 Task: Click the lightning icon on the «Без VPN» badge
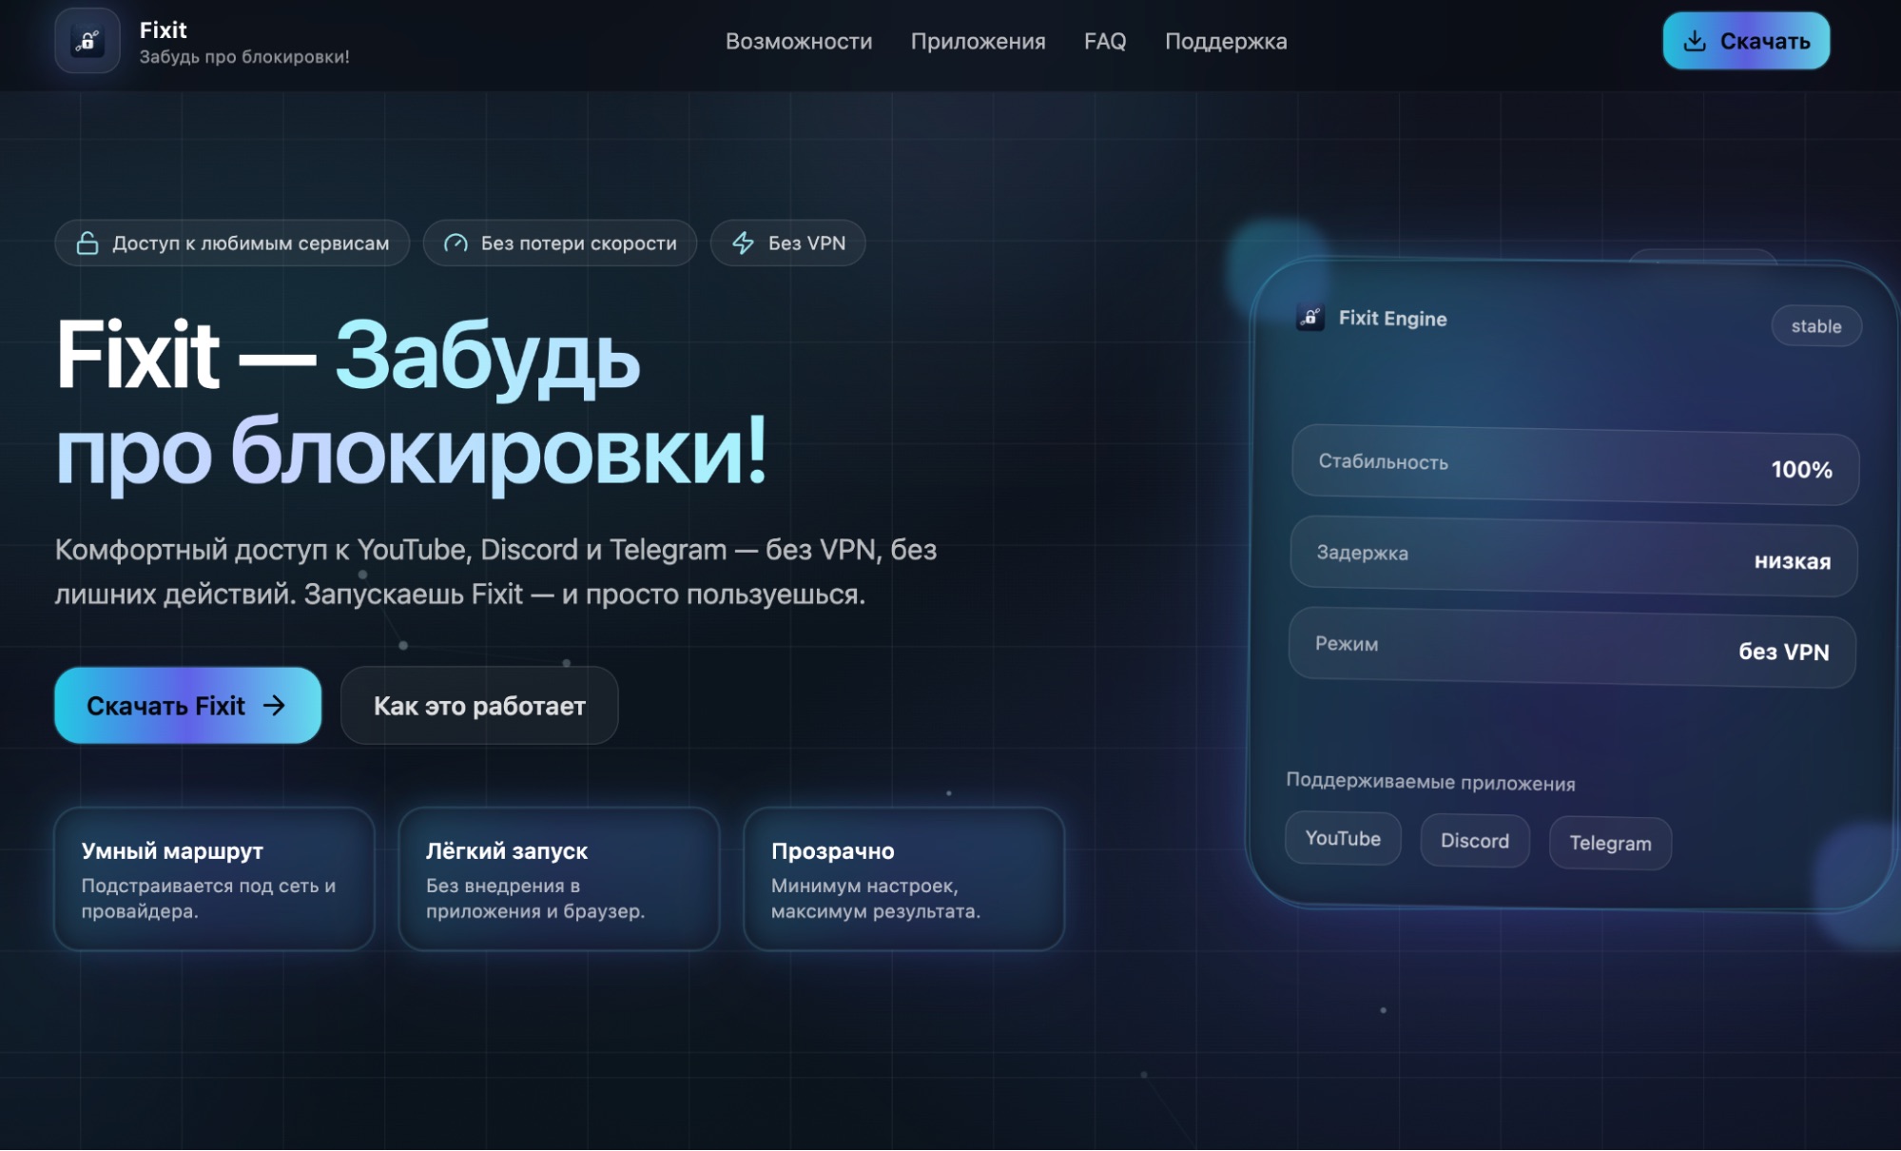(741, 244)
